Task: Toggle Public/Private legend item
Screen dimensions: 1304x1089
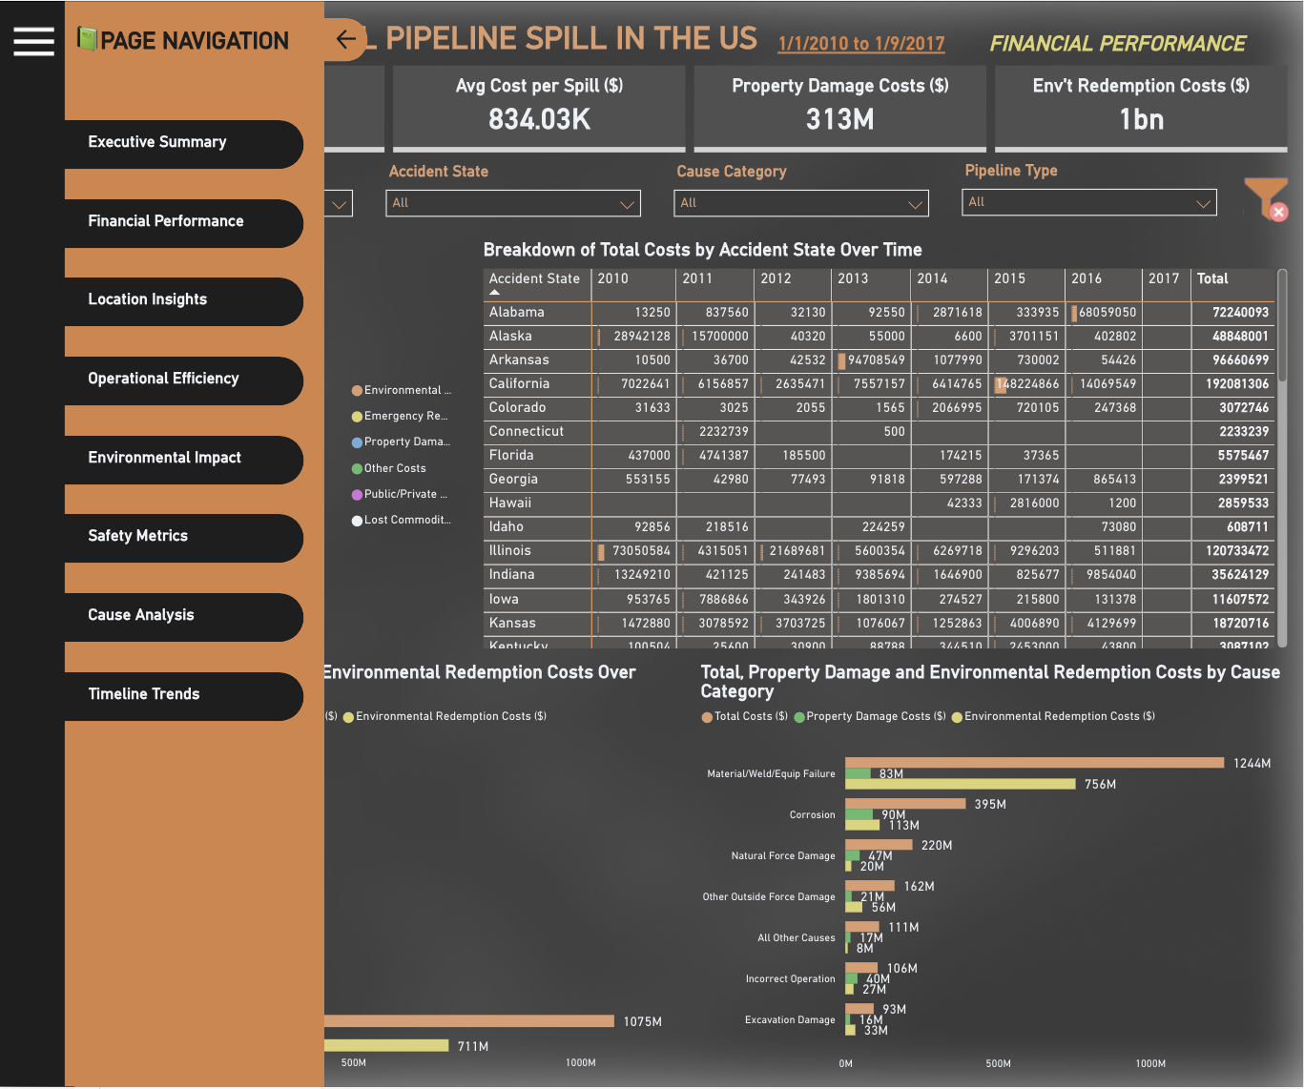Action: [x=405, y=494]
